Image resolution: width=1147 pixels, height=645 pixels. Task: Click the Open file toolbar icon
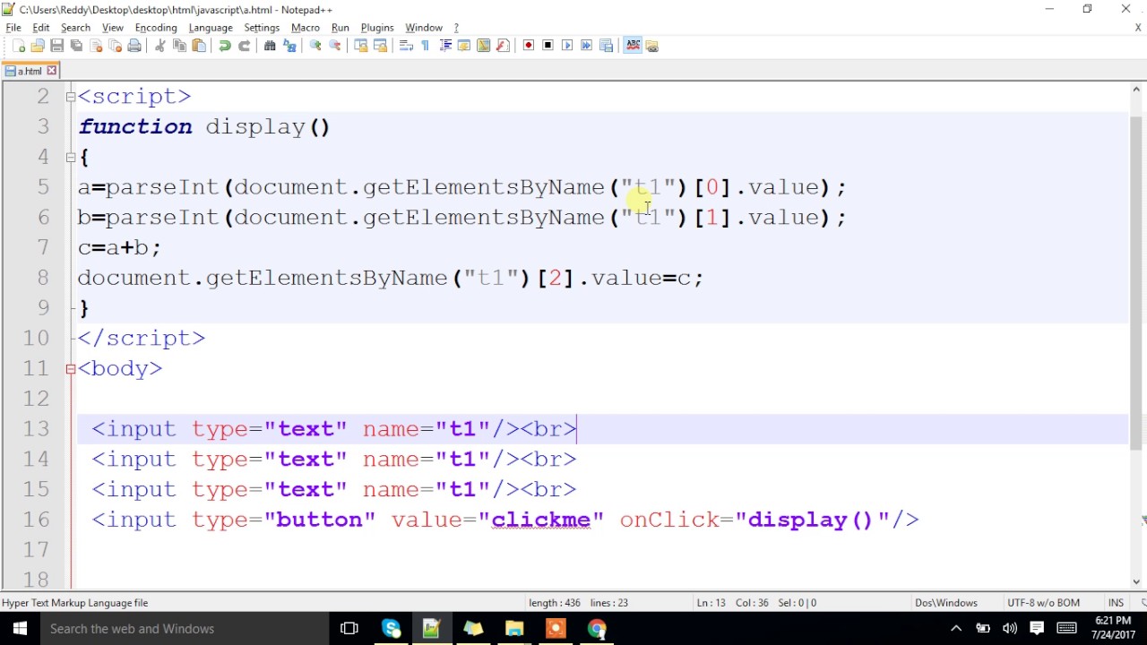tap(38, 46)
